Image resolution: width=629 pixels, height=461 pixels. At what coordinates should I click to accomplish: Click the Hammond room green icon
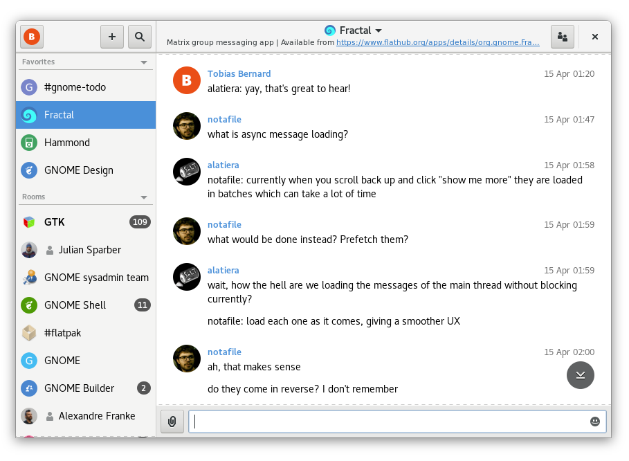tap(29, 143)
